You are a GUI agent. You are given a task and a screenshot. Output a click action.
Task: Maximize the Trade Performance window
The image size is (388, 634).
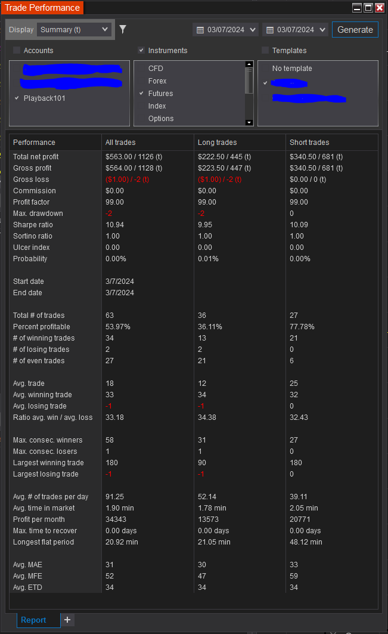(x=368, y=8)
